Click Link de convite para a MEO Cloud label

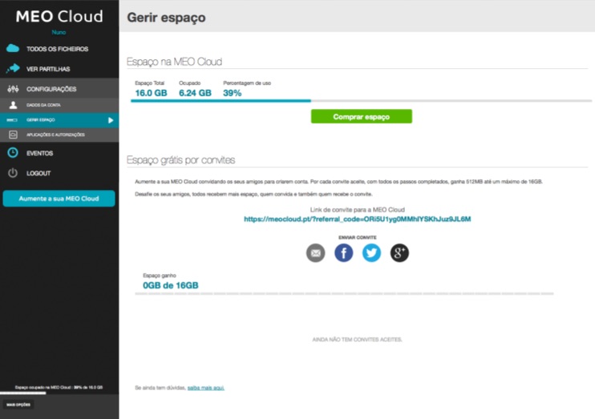pyautogui.click(x=358, y=210)
